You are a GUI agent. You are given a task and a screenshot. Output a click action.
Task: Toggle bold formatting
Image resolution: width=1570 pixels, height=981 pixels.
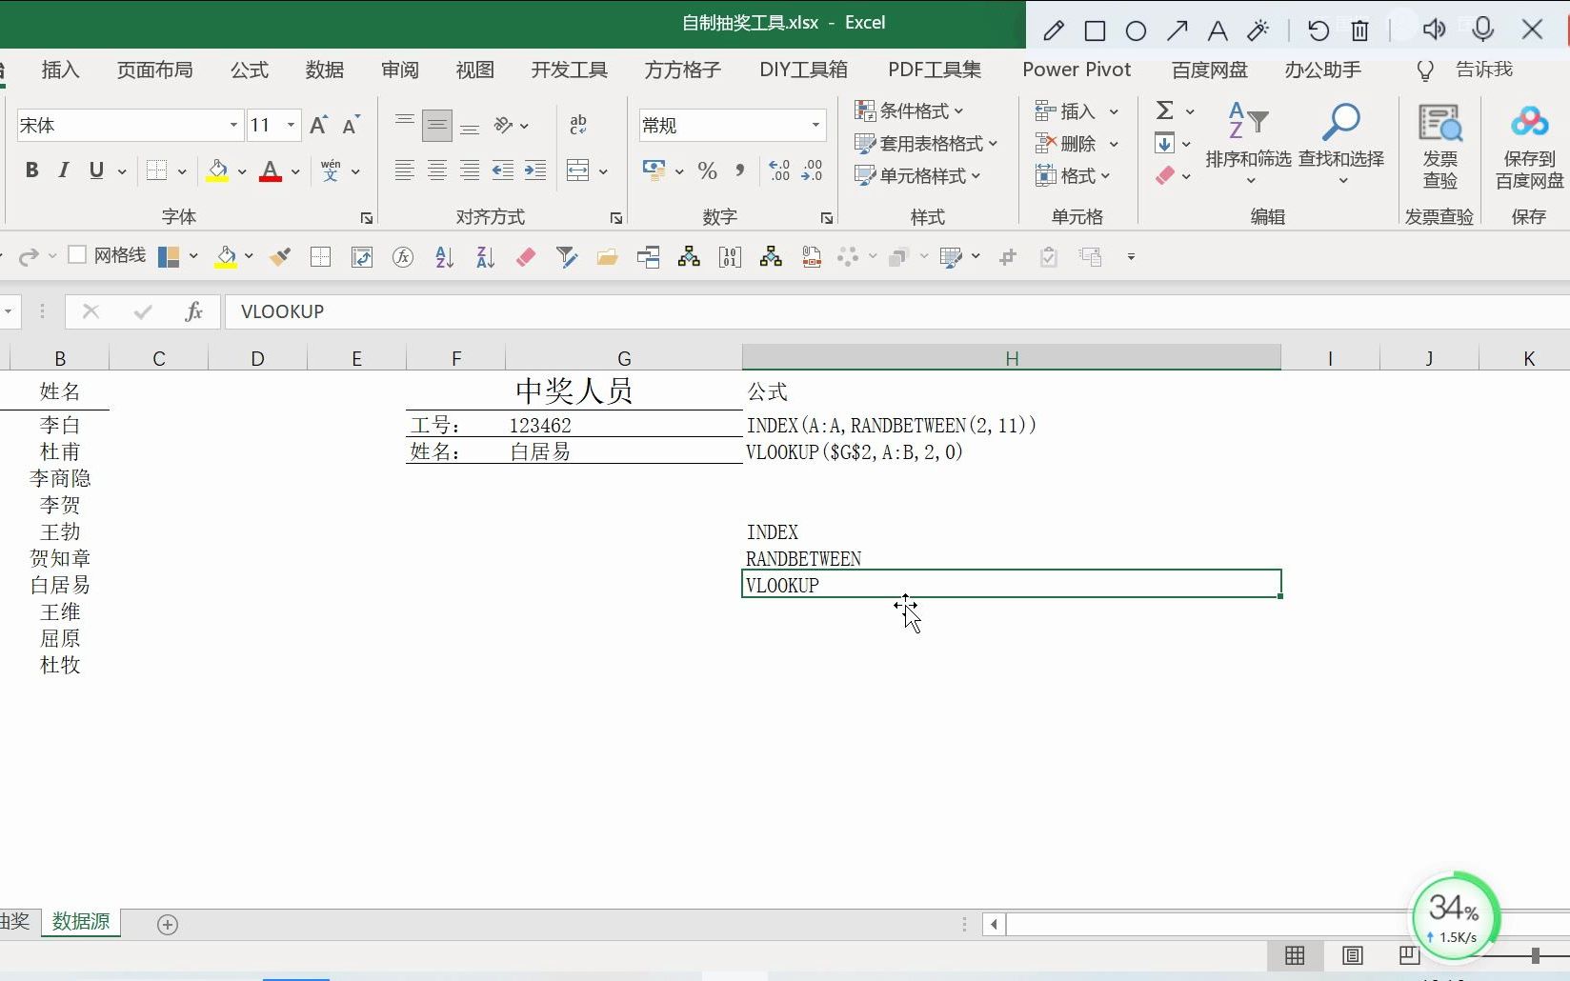pos(32,170)
